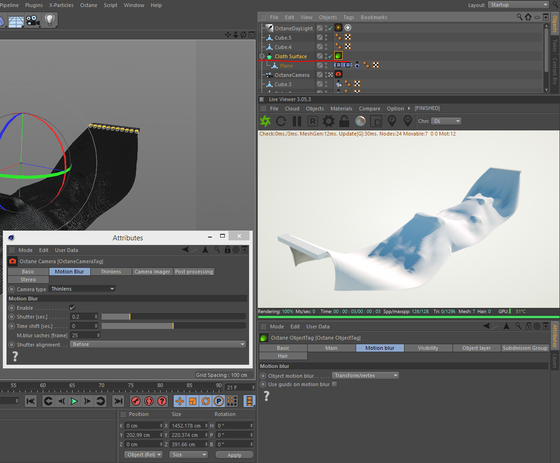The image size is (560, 463).
Task: Click the green Octane send-scene render icon
Action: point(265,121)
